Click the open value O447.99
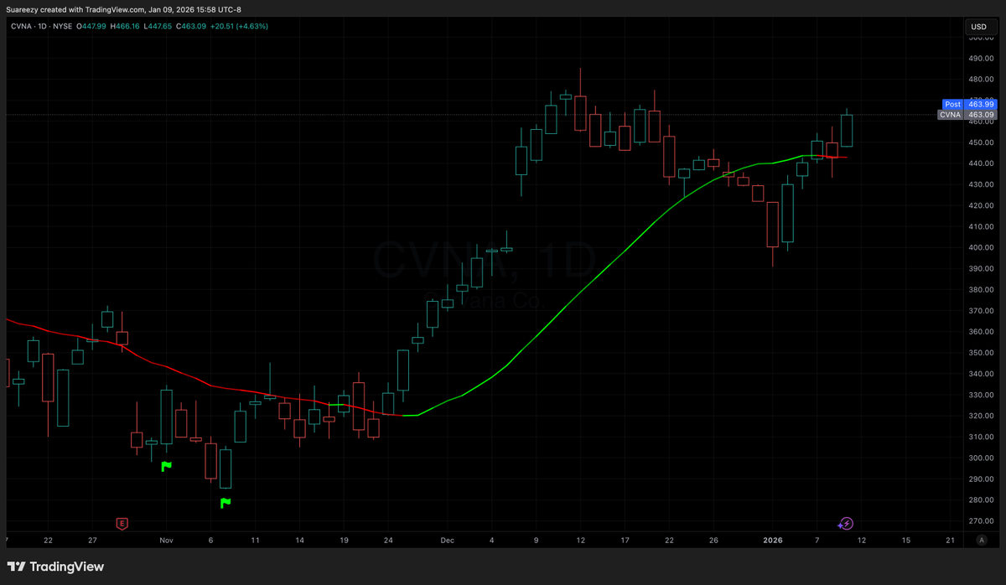 pyautogui.click(x=91, y=26)
